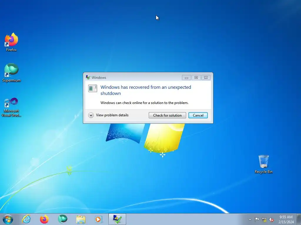Minimize the Windows recovery dialog
The image size is (301, 225).
(186, 77)
